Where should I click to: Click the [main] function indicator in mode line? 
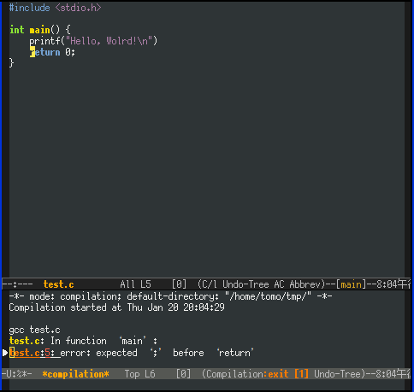(351, 284)
